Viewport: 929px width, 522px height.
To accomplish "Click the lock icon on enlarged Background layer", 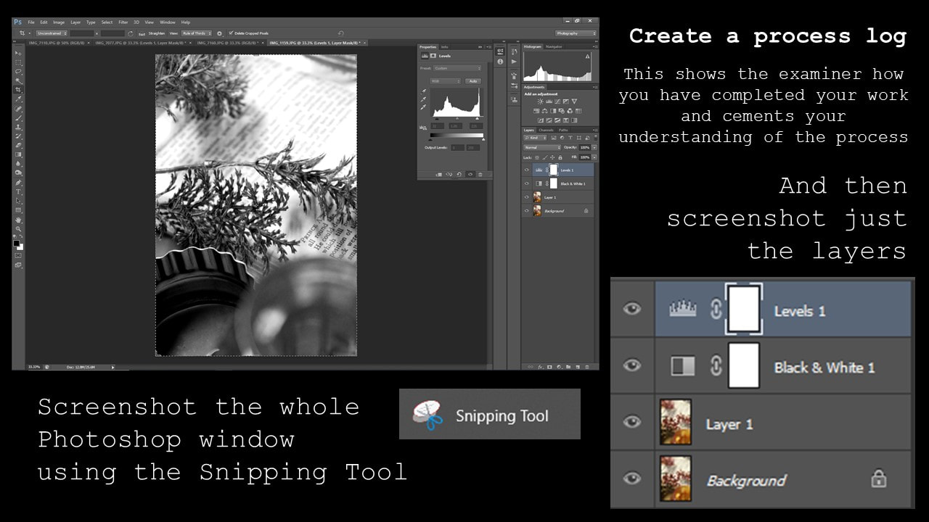I will click(x=878, y=479).
